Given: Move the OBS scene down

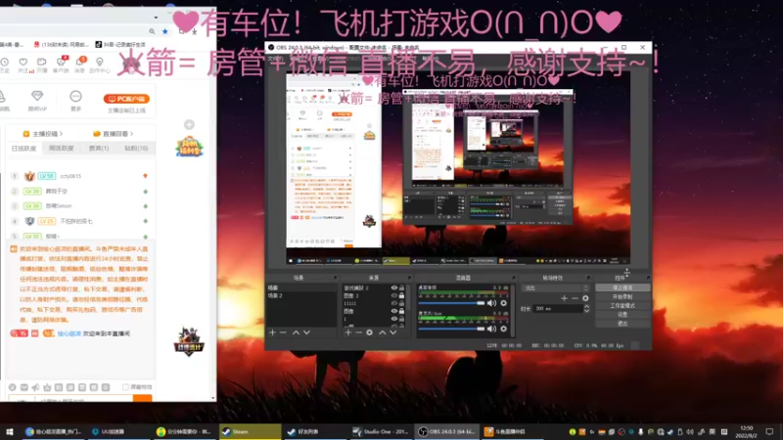Looking at the screenshot, I should tap(306, 332).
